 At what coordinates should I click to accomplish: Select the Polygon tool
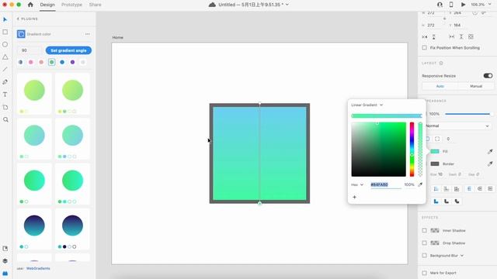(x=5, y=57)
